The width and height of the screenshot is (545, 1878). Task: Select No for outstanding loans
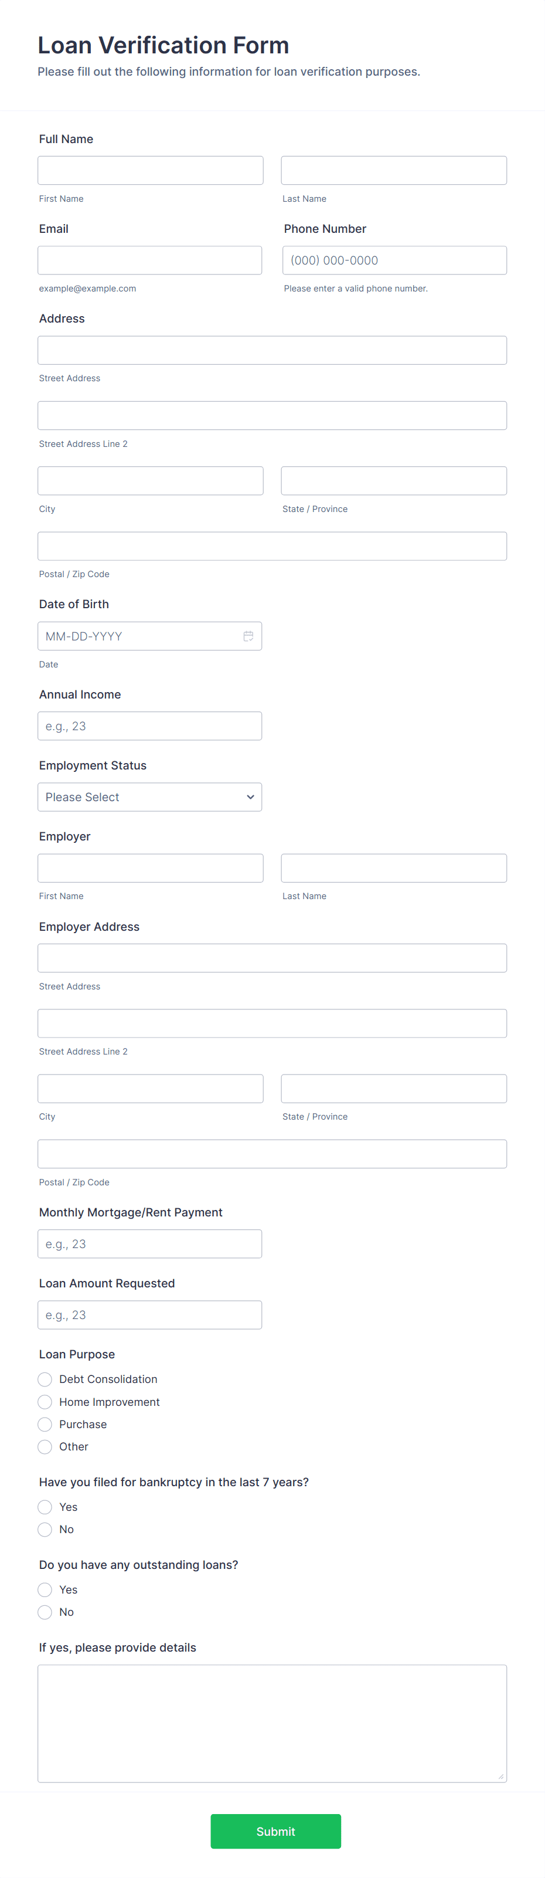(x=45, y=1612)
